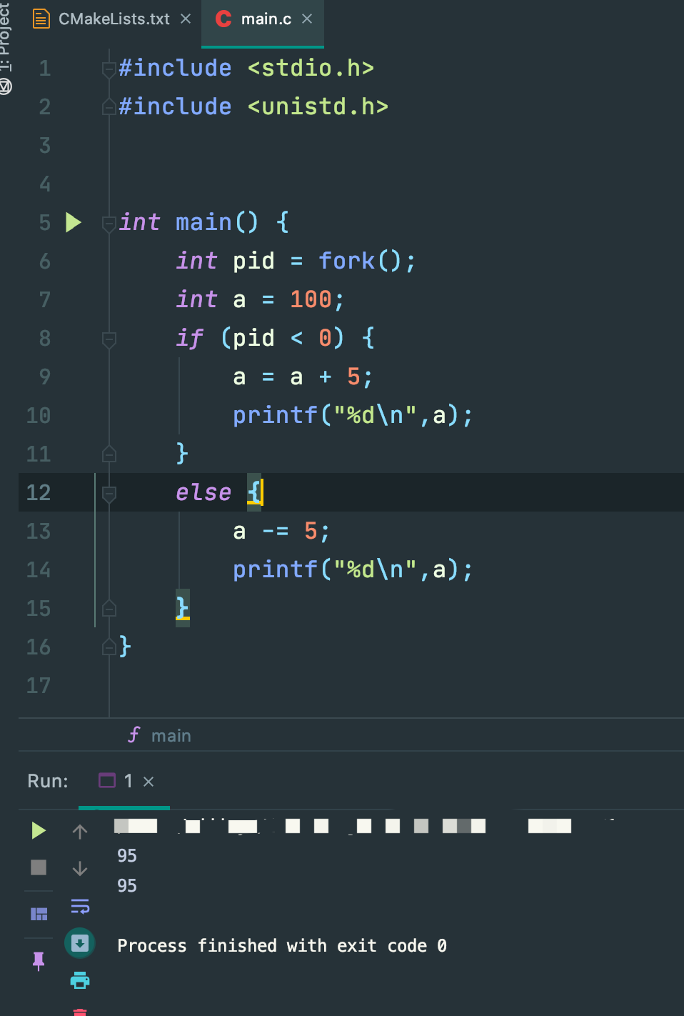This screenshot has height=1016, width=684.
Task: Rerun the program with the green play icon
Action: point(39,830)
